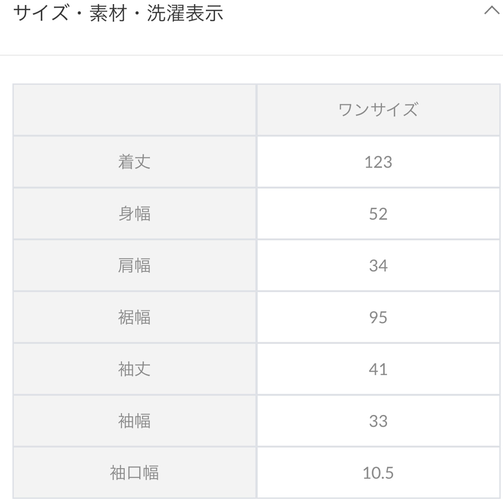Click the empty top-left header cell

[135, 110]
